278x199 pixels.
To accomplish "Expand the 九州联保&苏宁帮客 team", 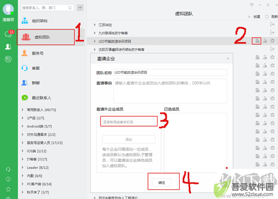I will click(x=95, y=33).
